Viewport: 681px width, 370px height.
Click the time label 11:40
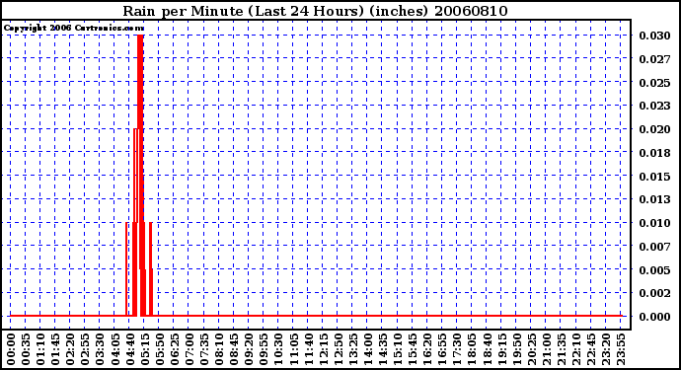pyautogui.click(x=308, y=349)
